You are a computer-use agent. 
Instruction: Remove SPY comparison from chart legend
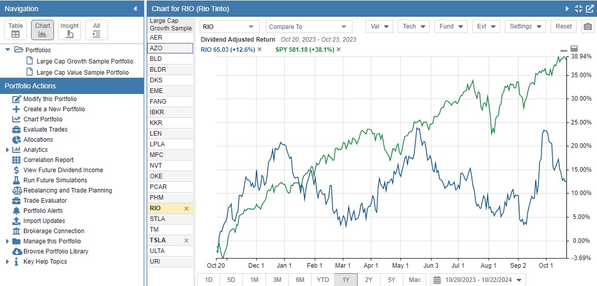click(339, 49)
